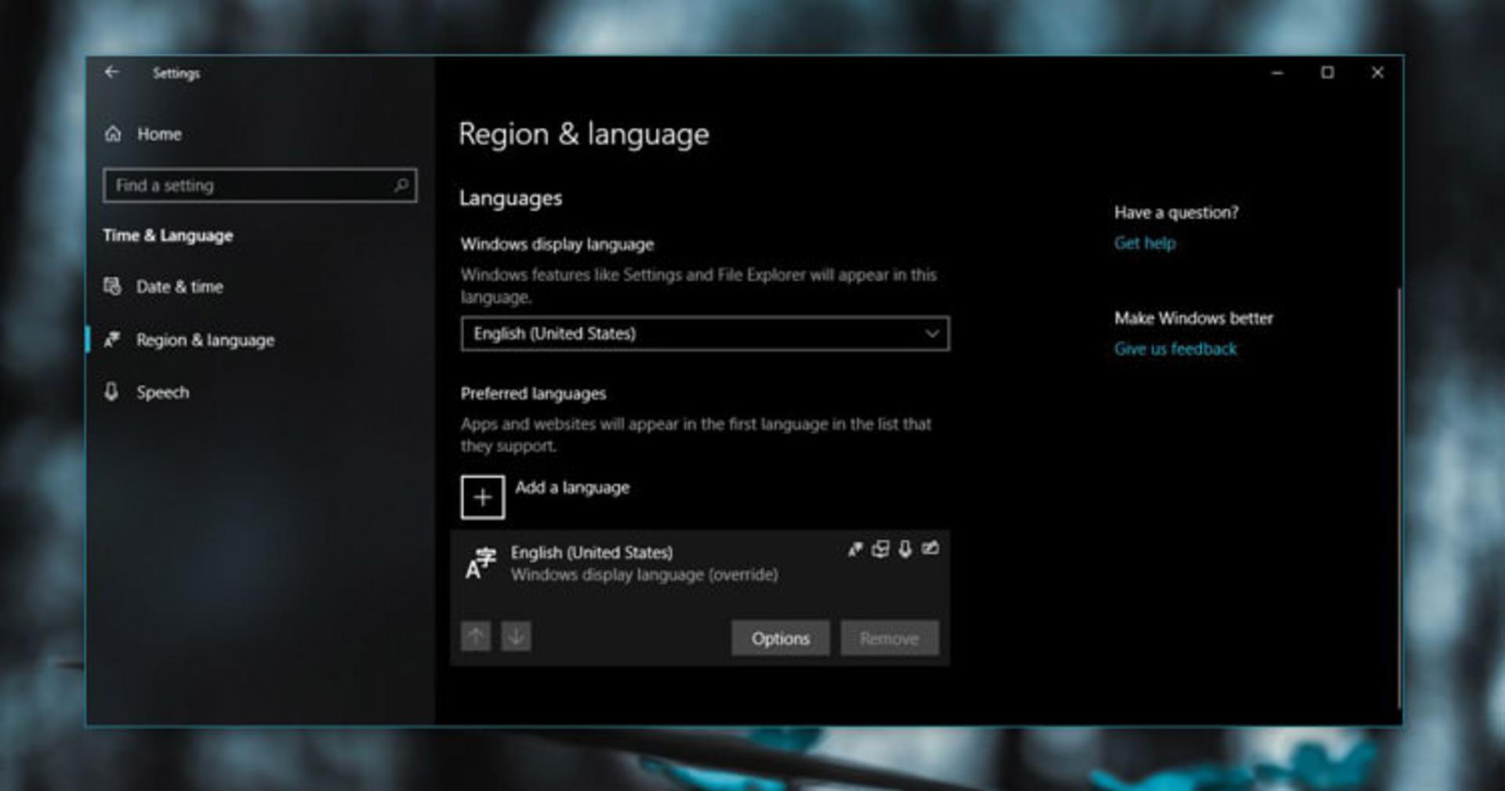Go back with the Settings back arrow
The height and width of the screenshot is (791, 1505).
tap(112, 72)
